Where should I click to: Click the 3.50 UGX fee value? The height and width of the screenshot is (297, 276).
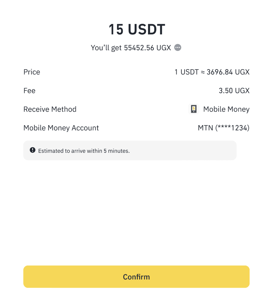pos(234,91)
